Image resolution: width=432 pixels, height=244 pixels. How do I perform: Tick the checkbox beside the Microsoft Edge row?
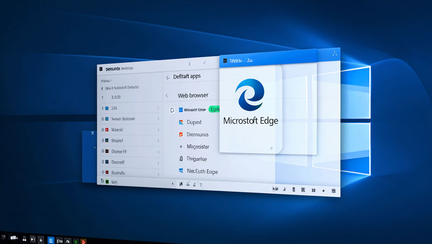click(x=172, y=110)
